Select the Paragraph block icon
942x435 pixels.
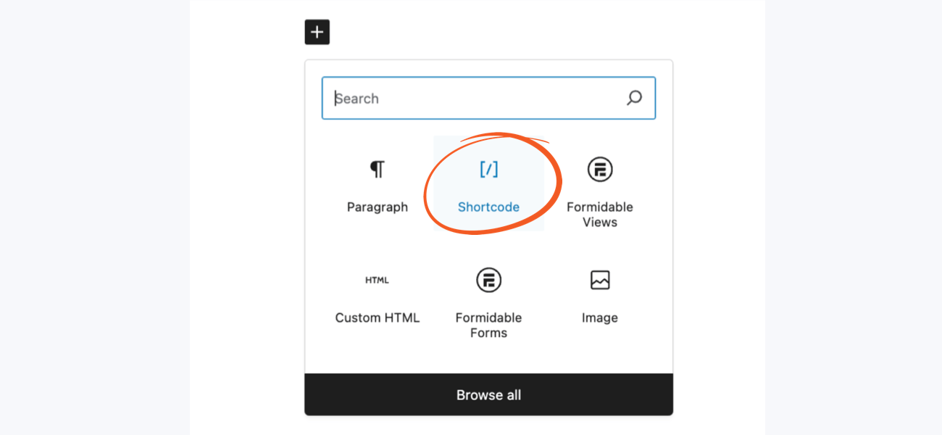[378, 169]
